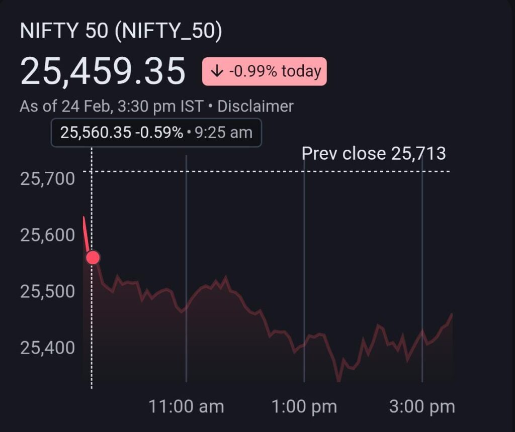Click the 25,600 y-axis label
The image size is (515, 432).
pos(47,235)
